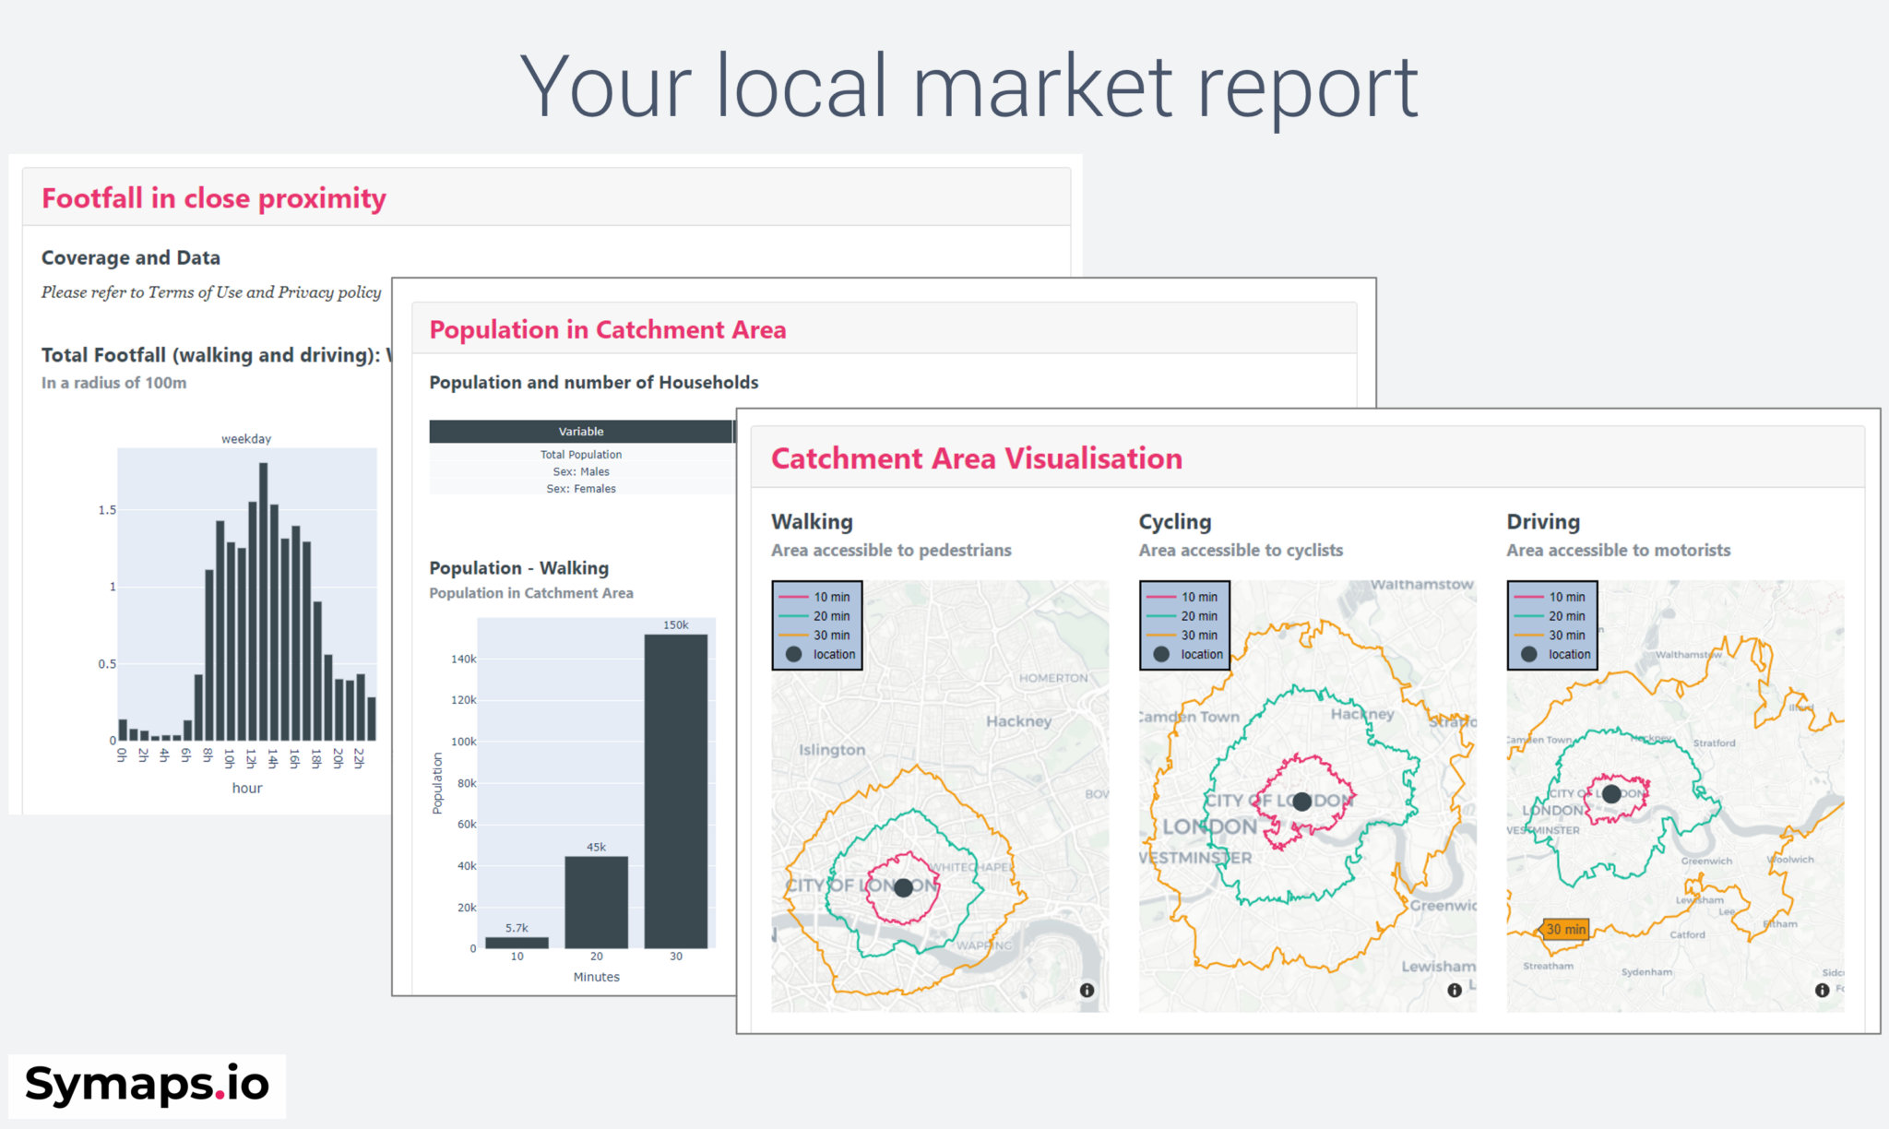The image size is (1889, 1129).
Task: Click the Catchment Area Visualisation heading
Action: click(977, 458)
